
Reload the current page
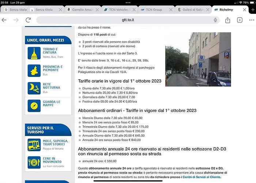click(x=28, y=20)
